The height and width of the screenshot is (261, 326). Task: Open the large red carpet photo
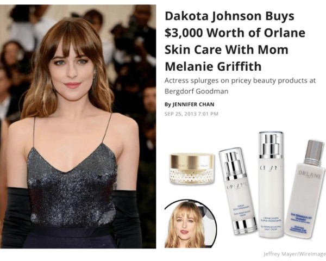pyautogui.click(x=78, y=126)
